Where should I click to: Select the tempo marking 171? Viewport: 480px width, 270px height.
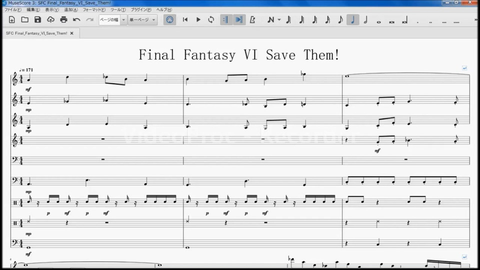[x=26, y=70]
